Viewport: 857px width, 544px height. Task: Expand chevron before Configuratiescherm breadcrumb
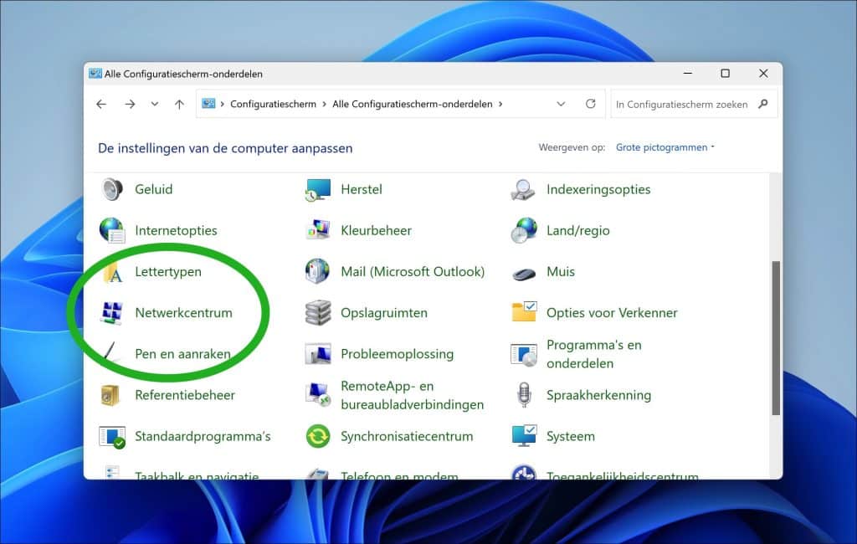pos(223,104)
